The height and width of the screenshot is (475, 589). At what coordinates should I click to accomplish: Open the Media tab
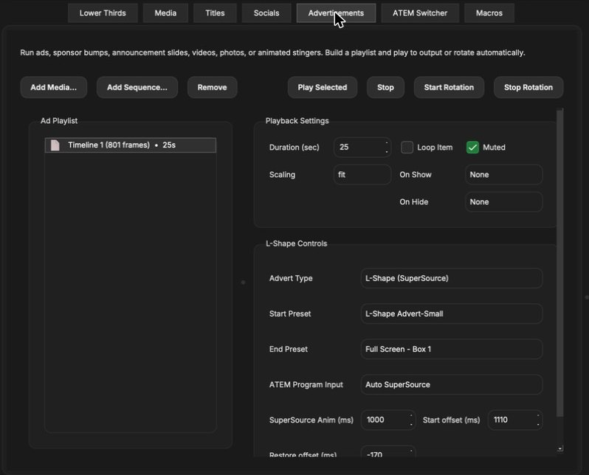point(165,13)
